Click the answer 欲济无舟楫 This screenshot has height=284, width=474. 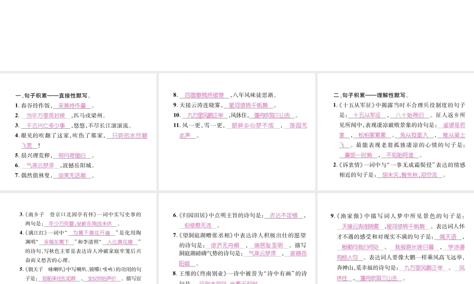tap(225, 245)
